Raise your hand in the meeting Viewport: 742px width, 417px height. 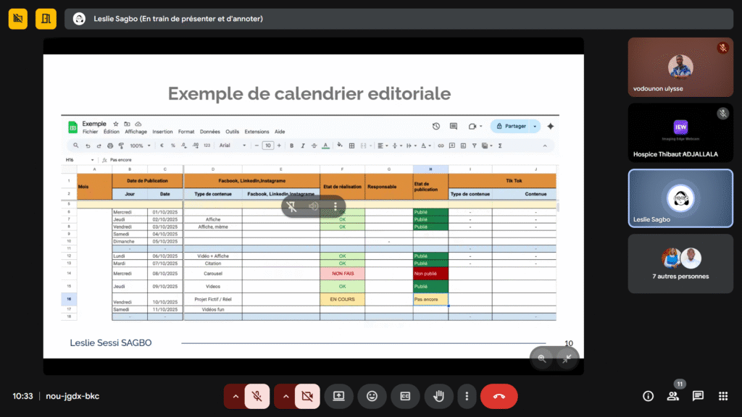click(x=438, y=396)
